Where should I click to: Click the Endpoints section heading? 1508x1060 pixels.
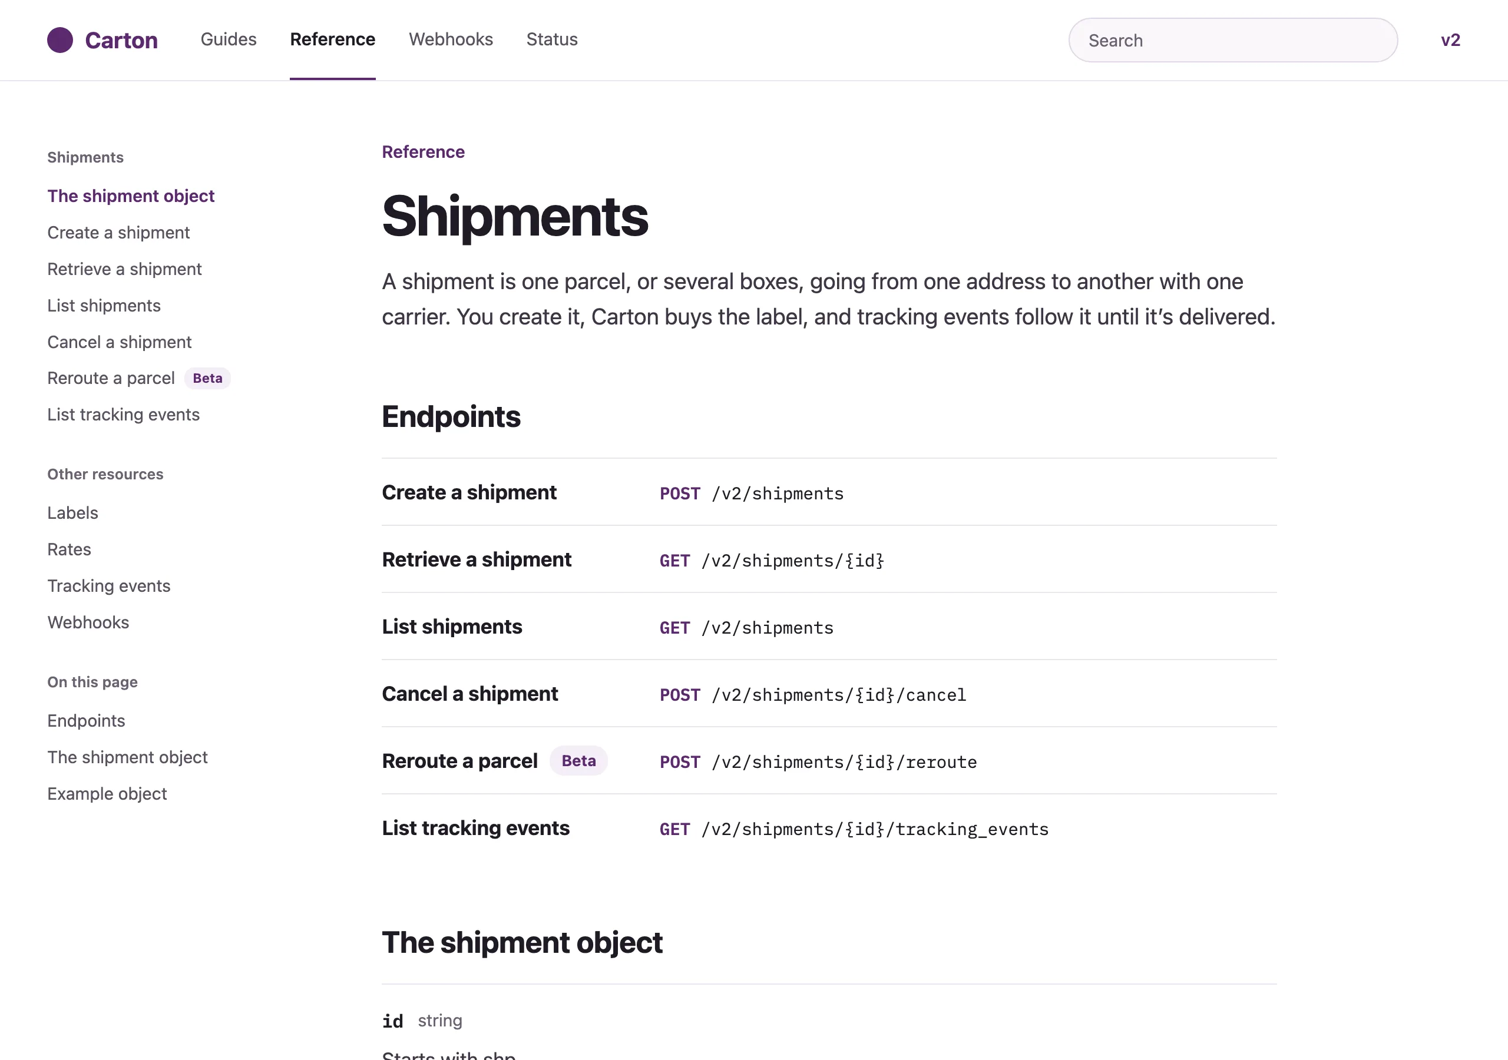click(x=451, y=416)
